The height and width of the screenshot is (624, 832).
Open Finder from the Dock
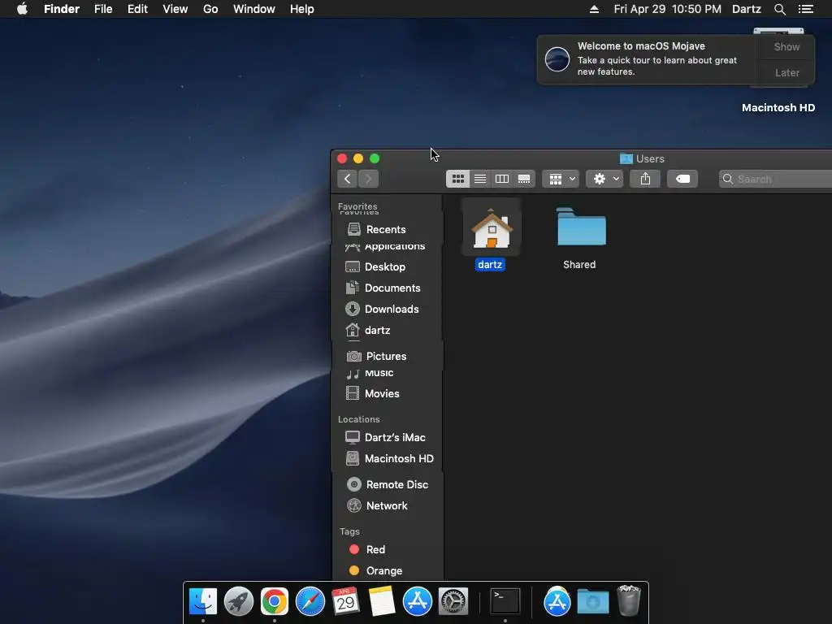[x=203, y=602]
